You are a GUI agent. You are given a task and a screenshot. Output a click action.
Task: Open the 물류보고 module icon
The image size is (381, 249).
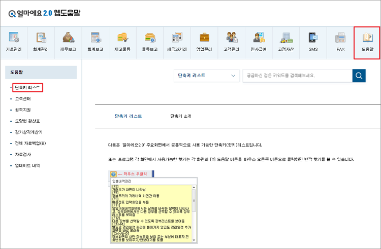(x=150, y=38)
